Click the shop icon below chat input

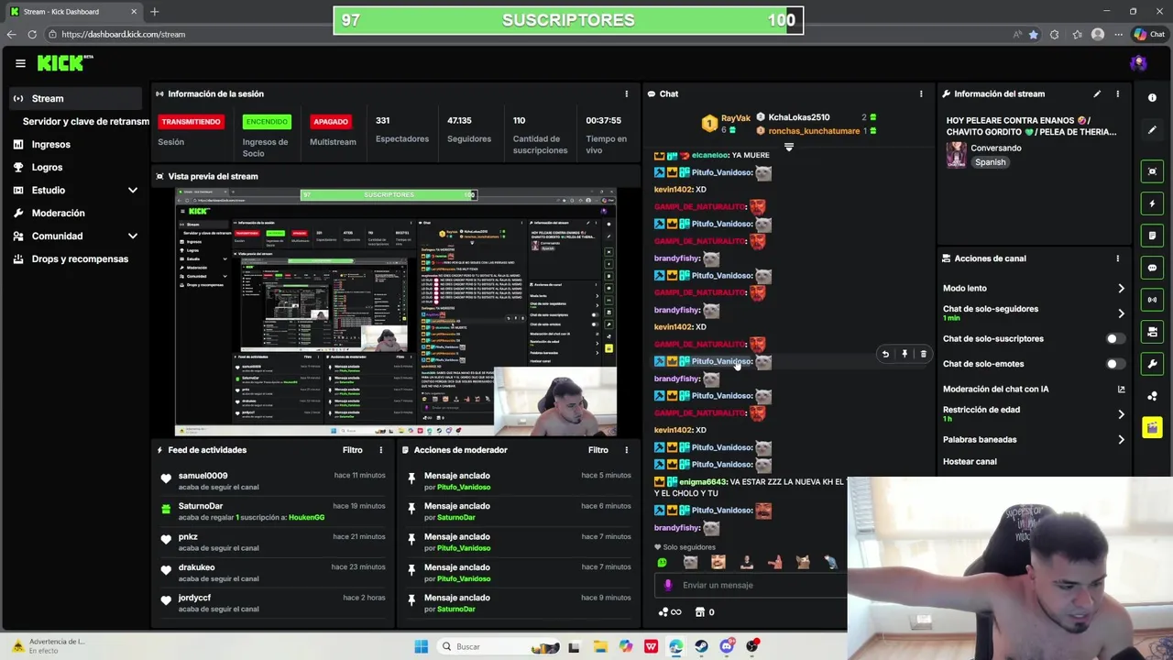click(x=700, y=612)
